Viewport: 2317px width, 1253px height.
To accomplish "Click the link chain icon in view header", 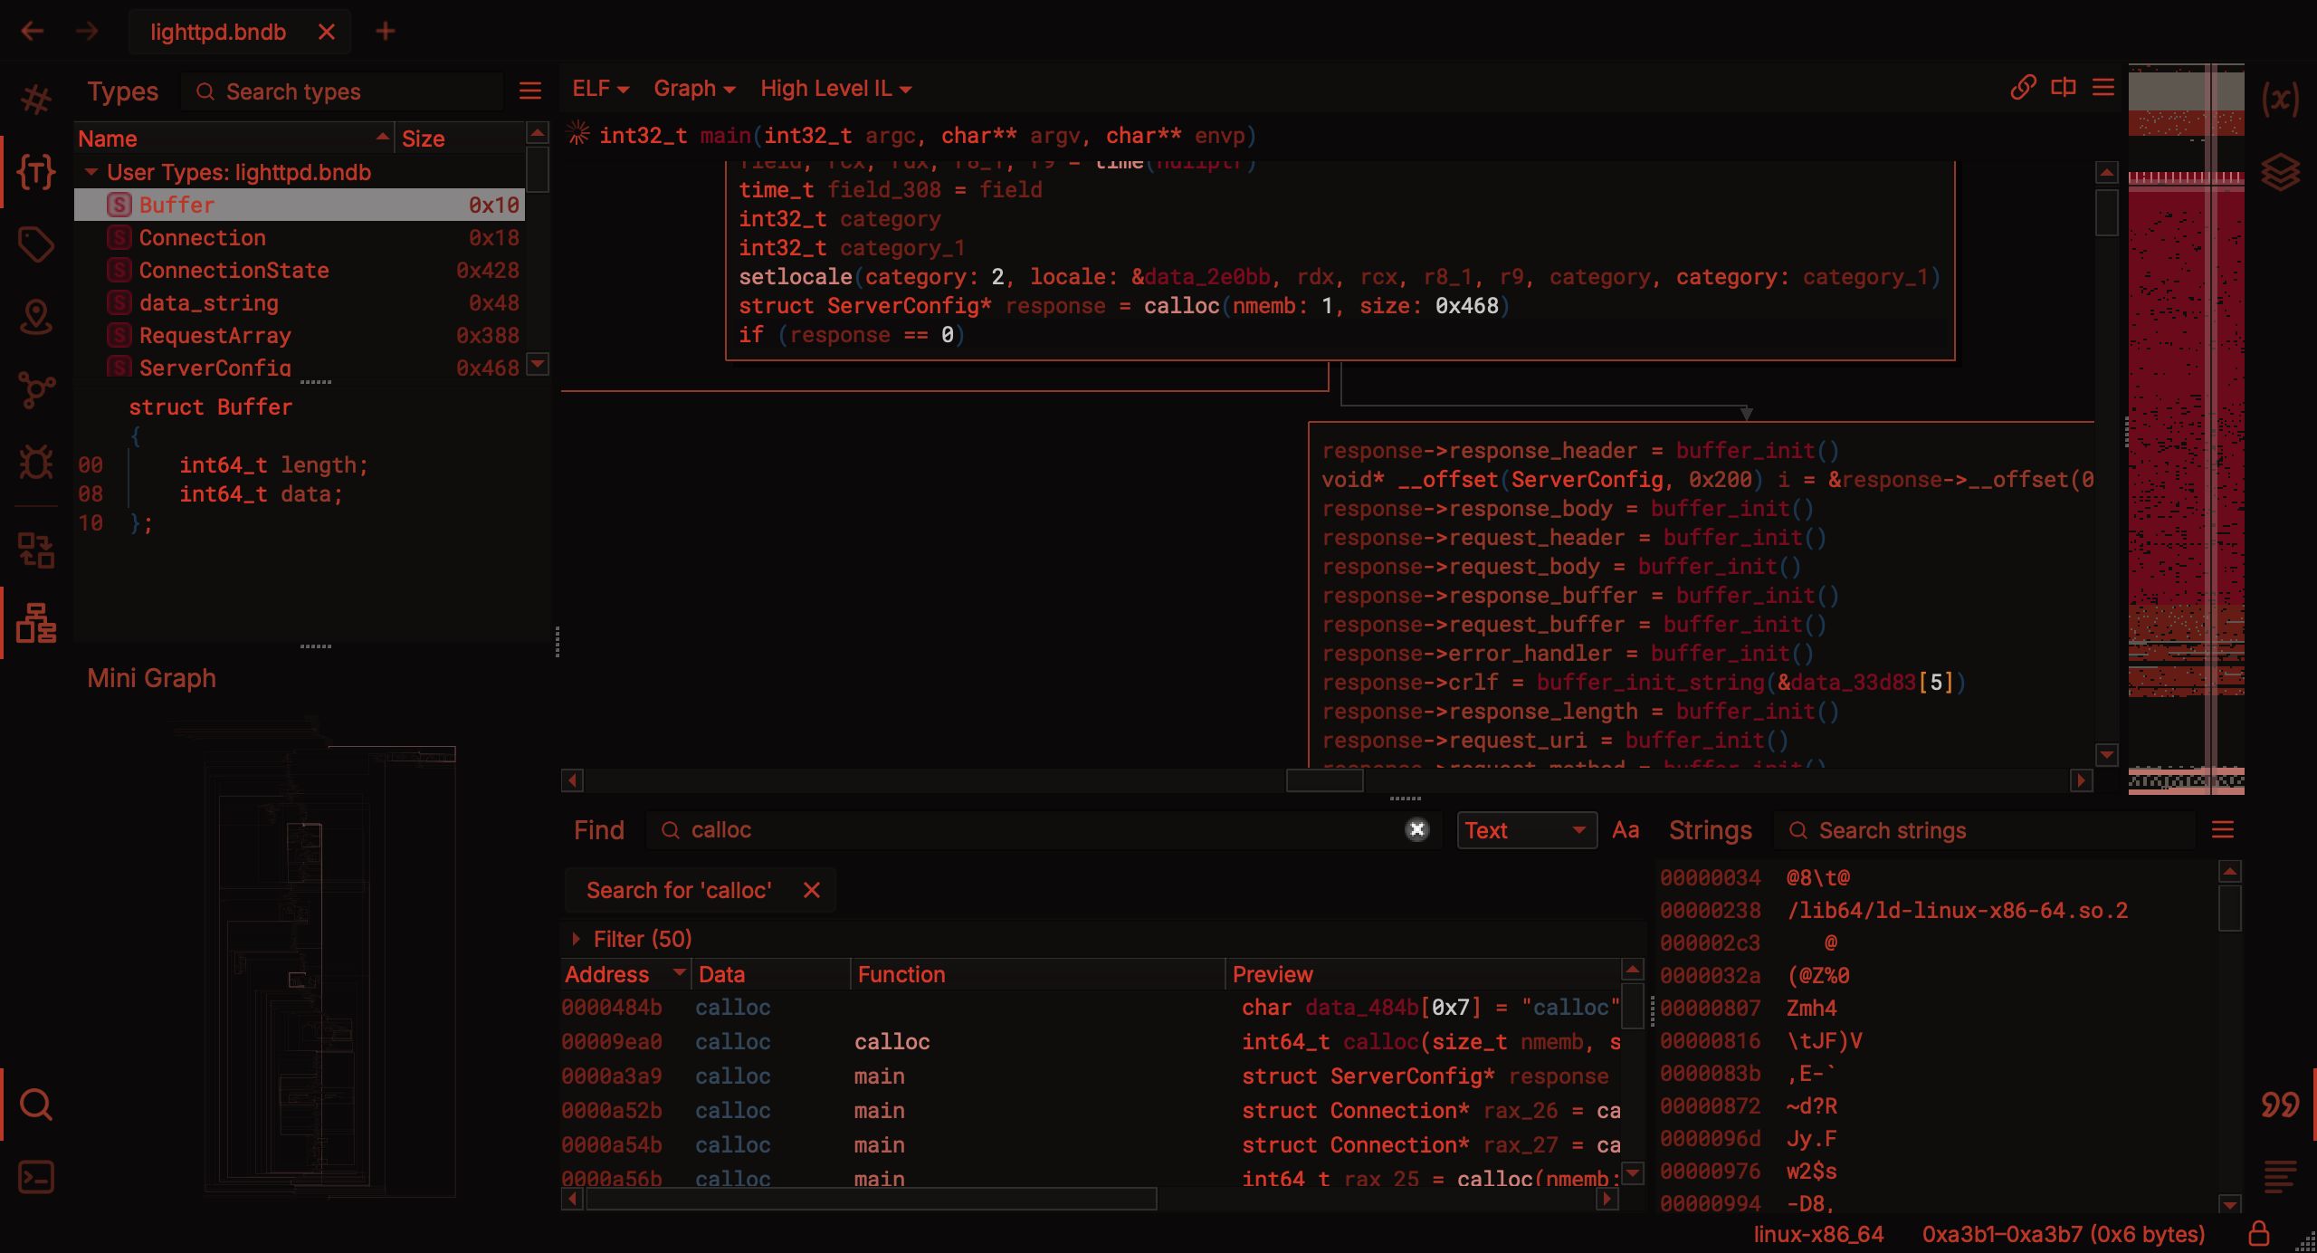I will pos(2023,88).
